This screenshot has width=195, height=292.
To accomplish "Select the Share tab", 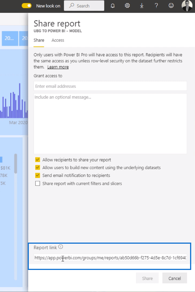I will [39, 40].
